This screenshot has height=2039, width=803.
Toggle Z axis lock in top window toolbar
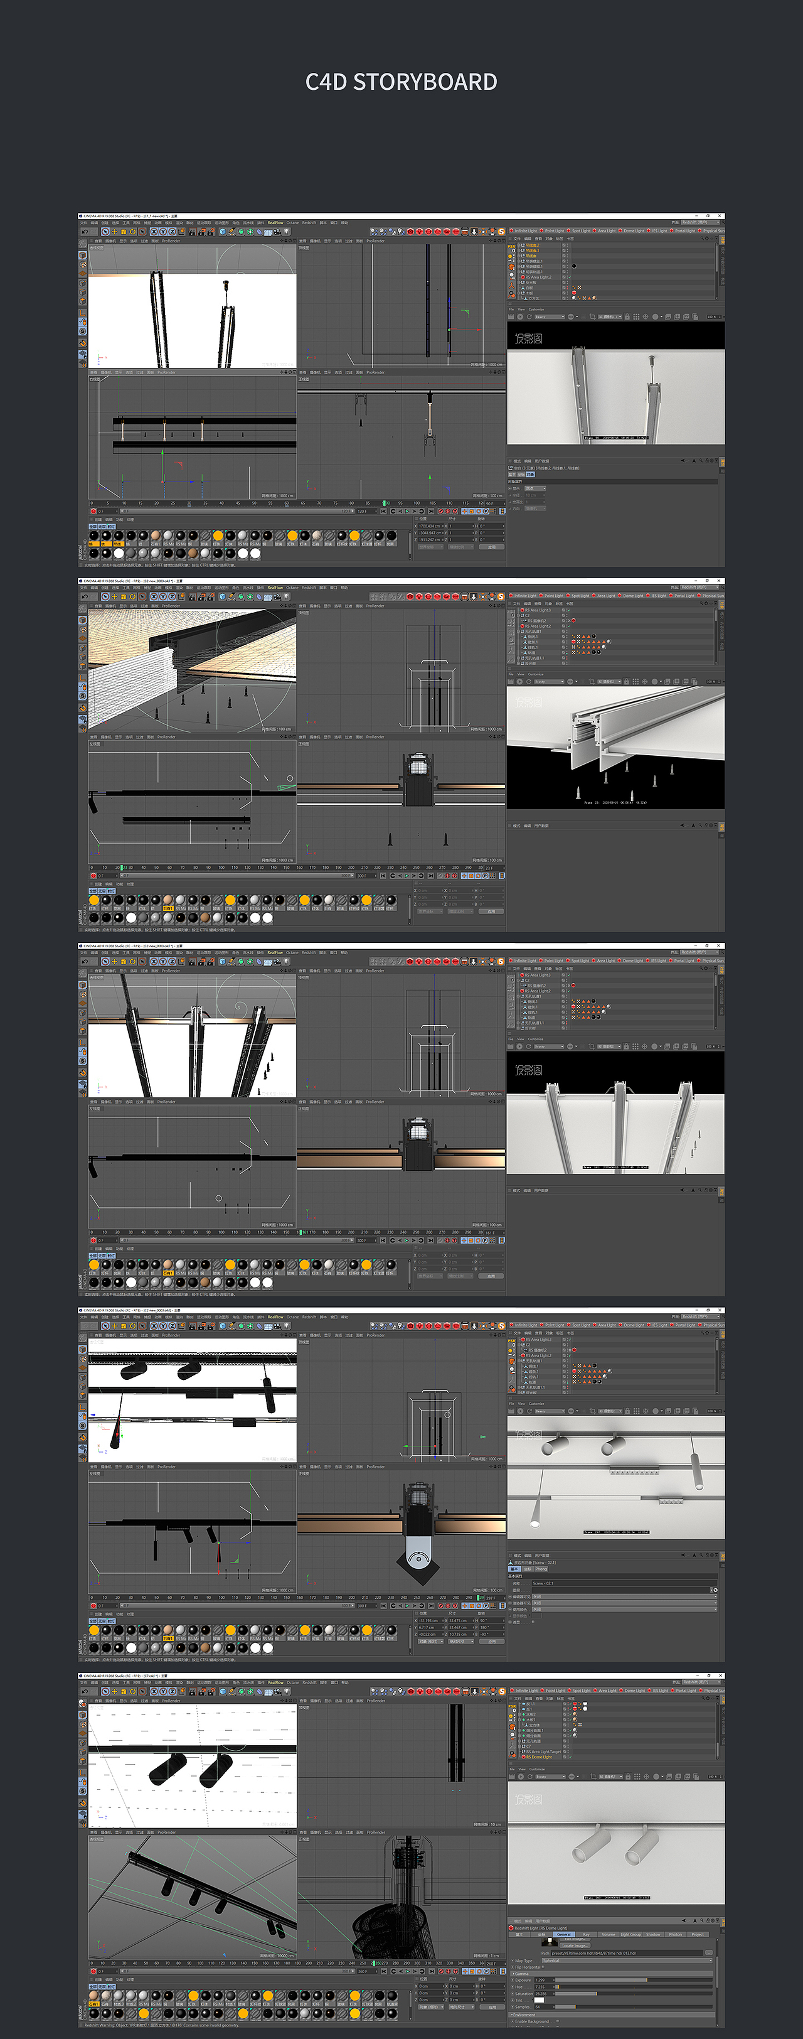pos(172,232)
